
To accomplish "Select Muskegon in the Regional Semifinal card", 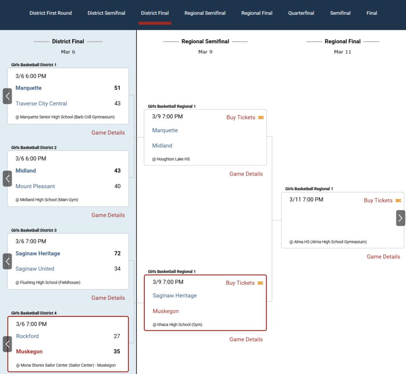I will click(166, 311).
